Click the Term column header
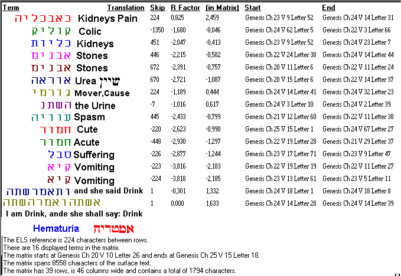Screen dimensions: 401x276 tap(11, 8)
